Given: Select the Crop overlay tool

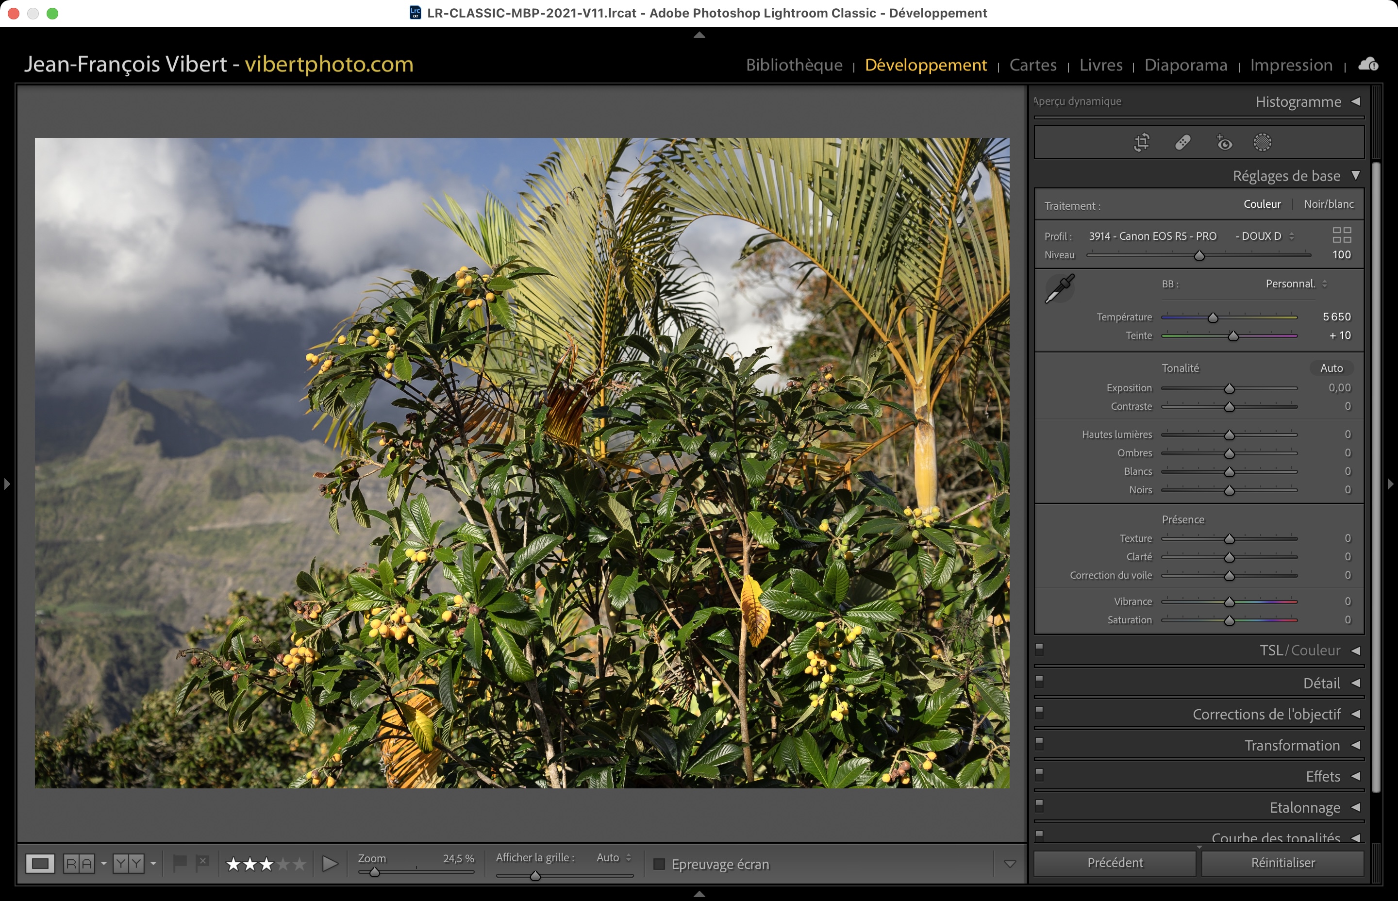Looking at the screenshot, I should (x=1141, y=142).
